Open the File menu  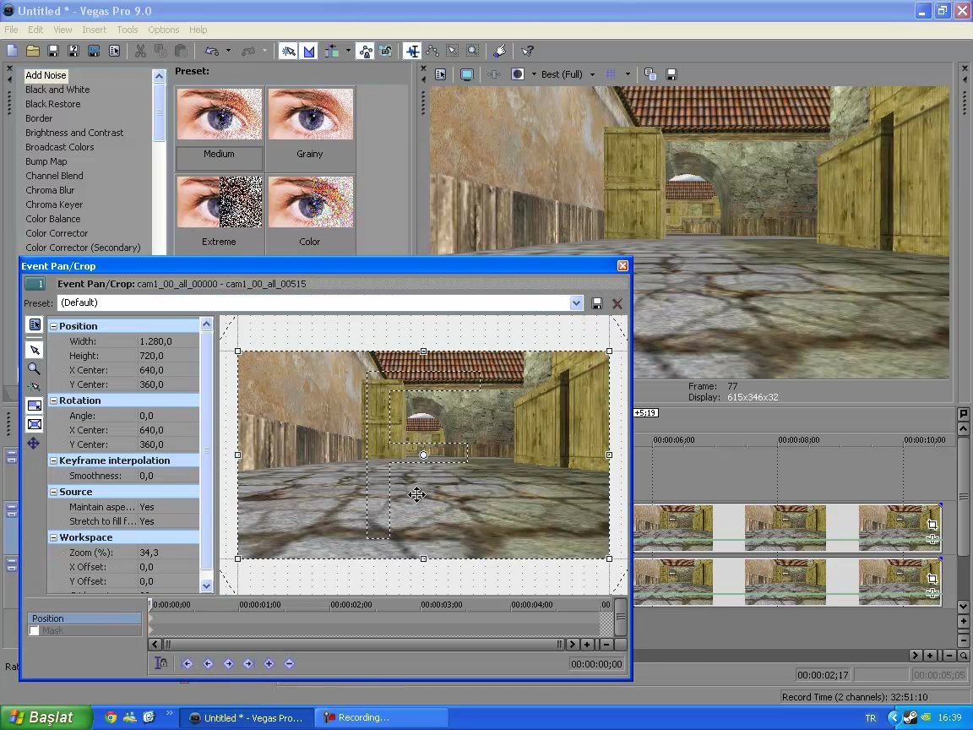pyautogui.click(x=11, y=30)
